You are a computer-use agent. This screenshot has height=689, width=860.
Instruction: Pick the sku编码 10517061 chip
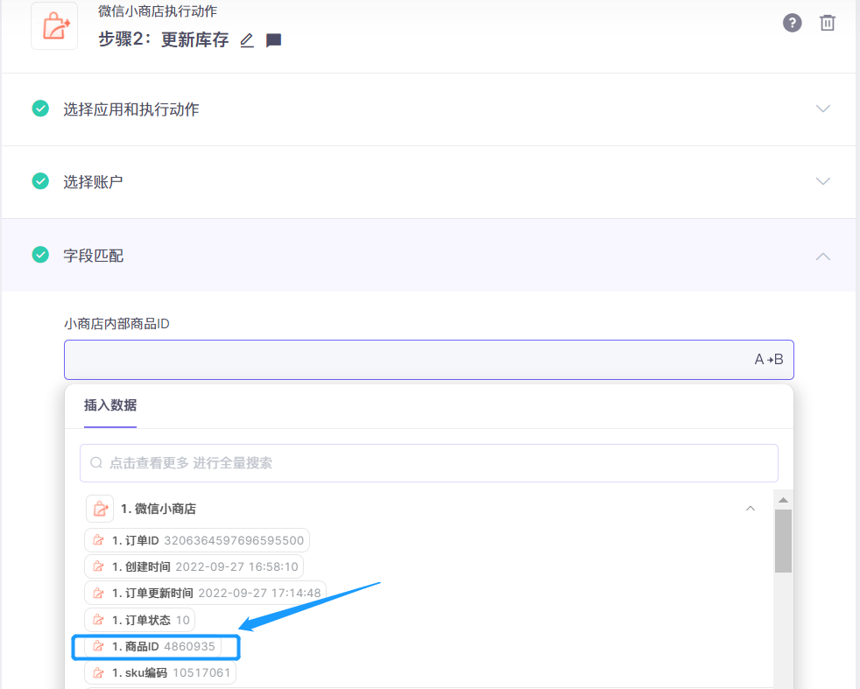coord(160,672)
